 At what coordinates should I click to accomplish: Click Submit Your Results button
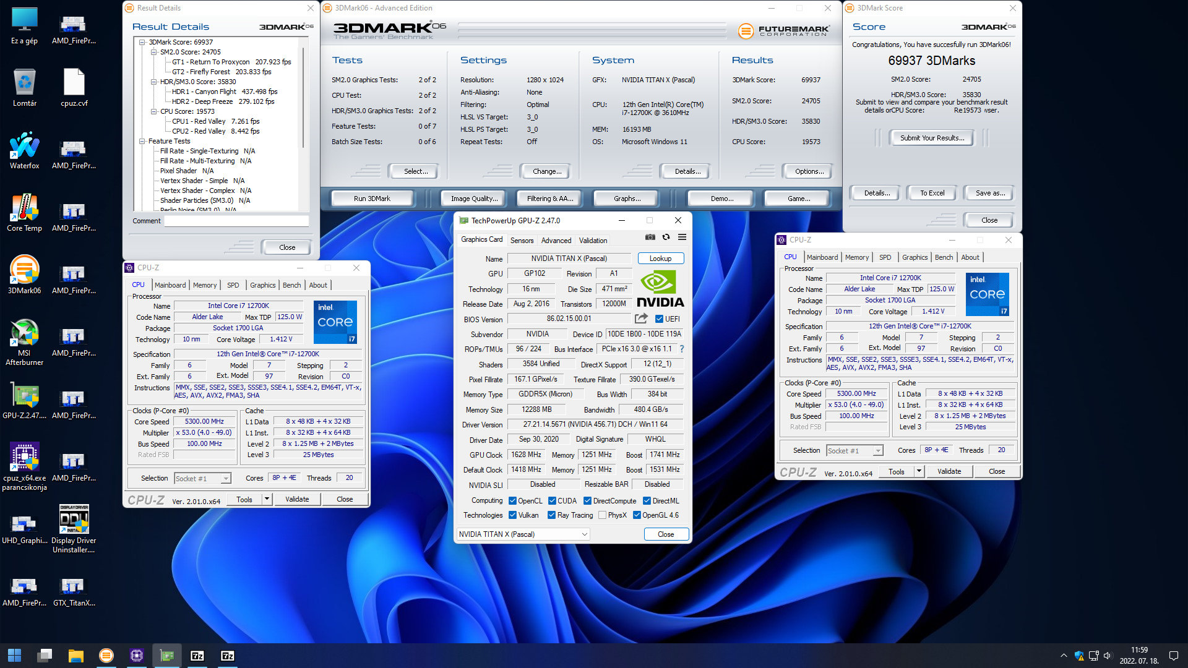[x=932, y=138]
